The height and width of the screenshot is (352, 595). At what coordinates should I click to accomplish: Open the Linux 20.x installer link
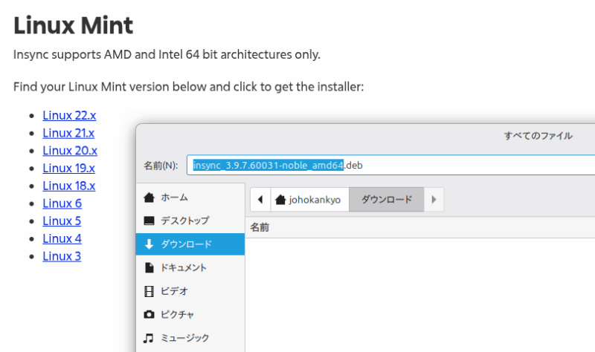click(x=70, y=151)
